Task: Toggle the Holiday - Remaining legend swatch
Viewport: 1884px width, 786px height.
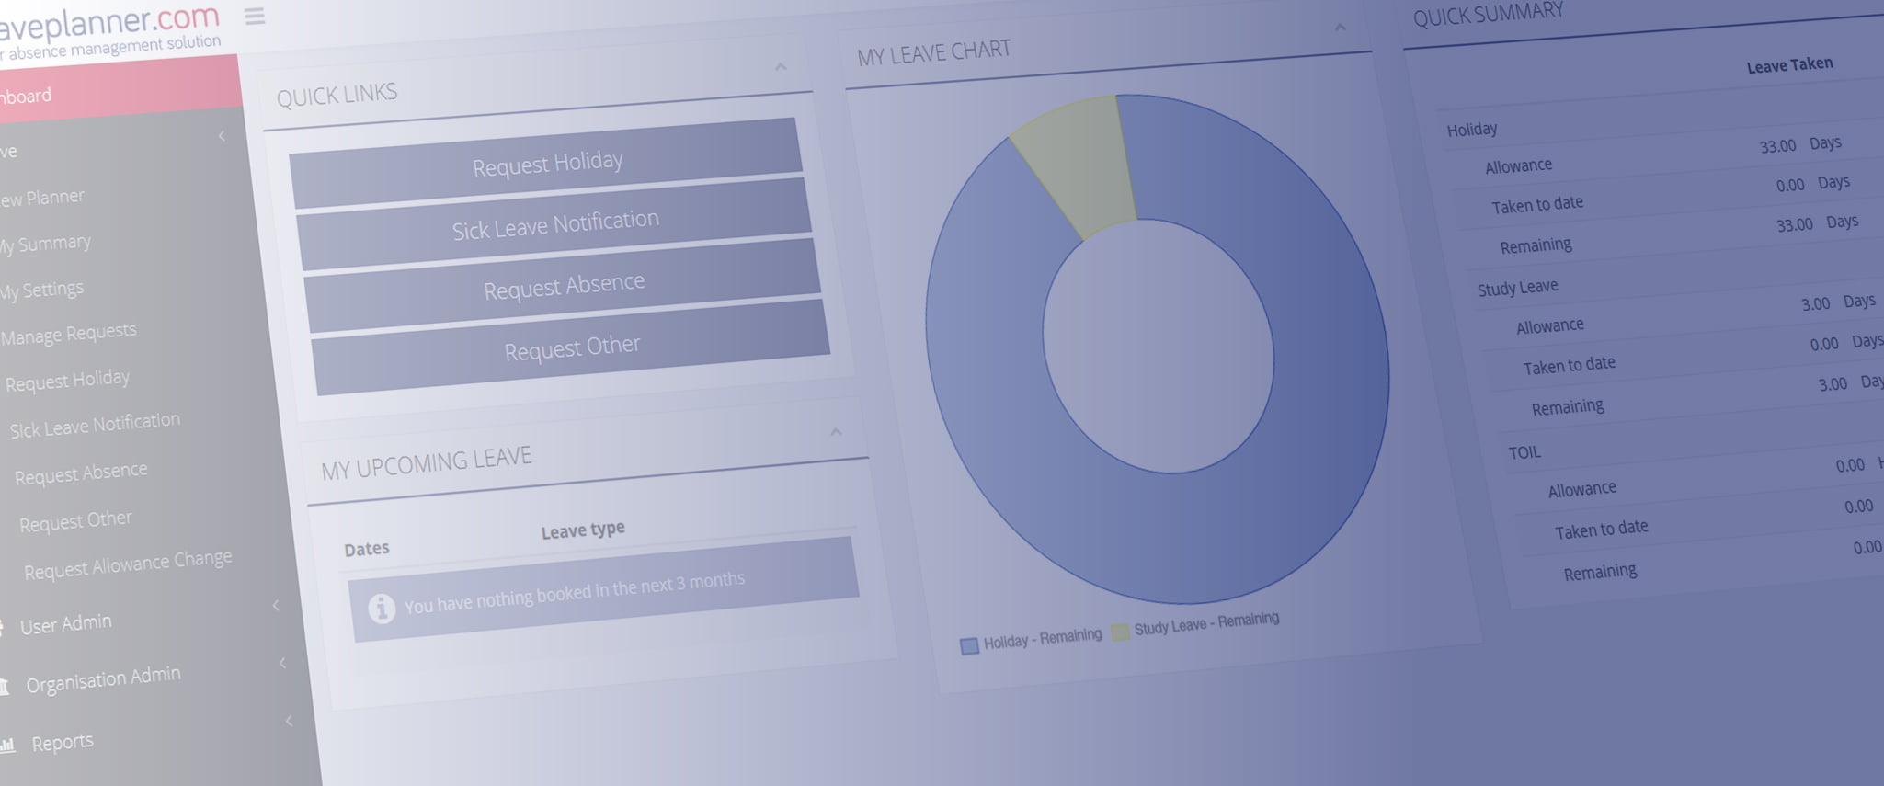Action: (x=969, y=645)
